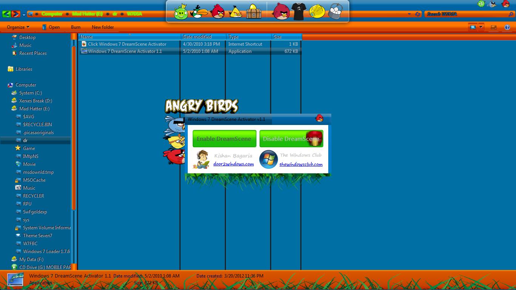Click Computer in the address bar breadcrumb
This screenshot has width=516, height=290.
[52, 14]
